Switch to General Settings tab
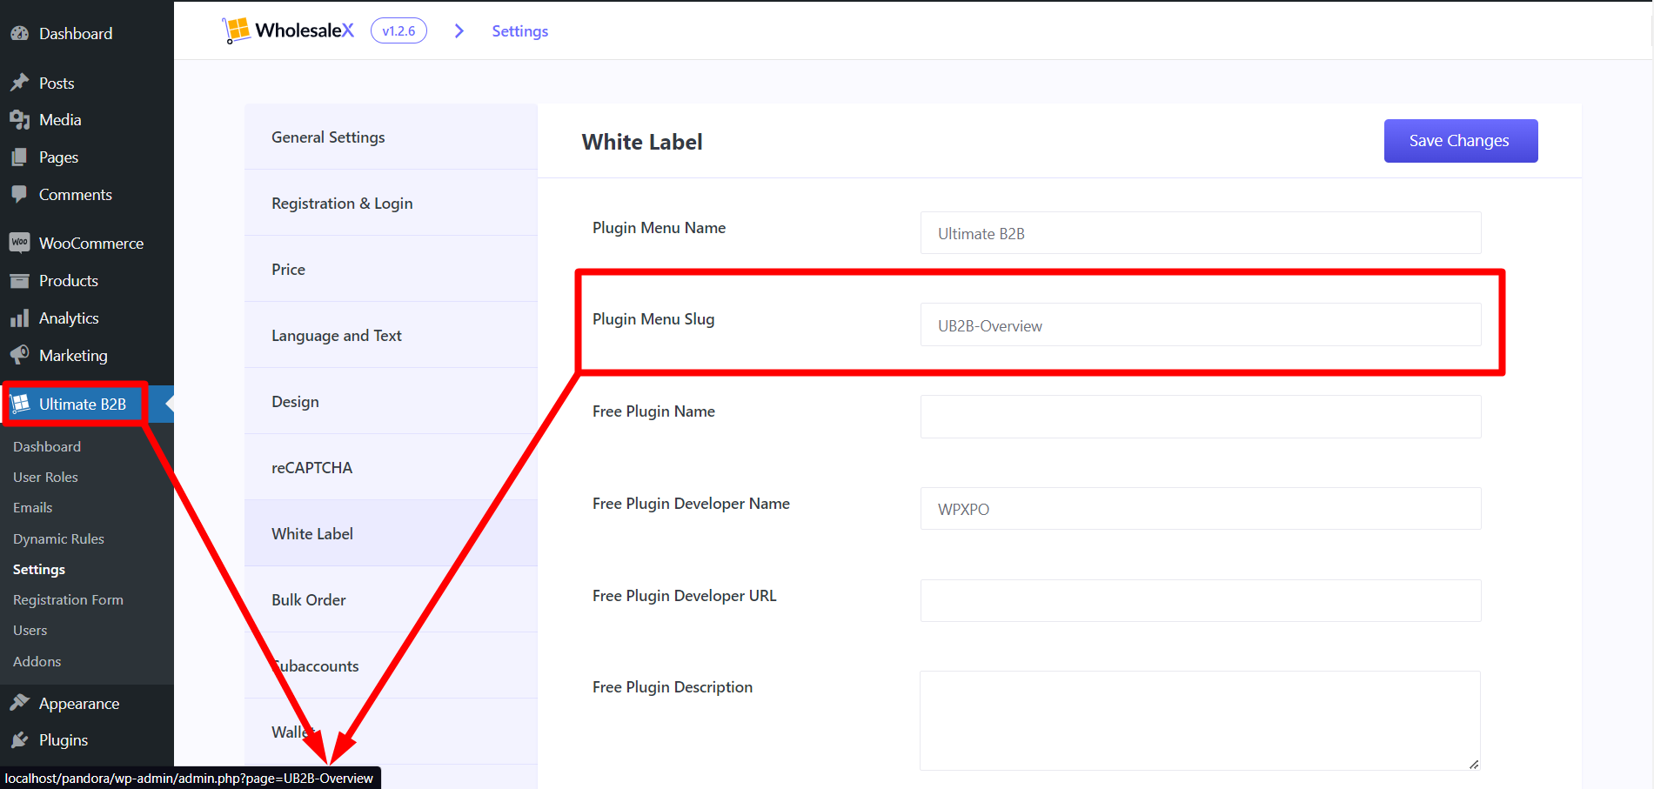Screen dimensions: 1654x789 tap(391, 137)
